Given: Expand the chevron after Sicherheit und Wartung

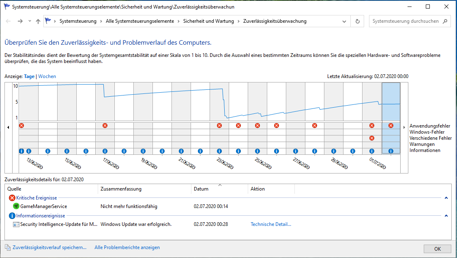Looking at the screenshot, I should 239,21.
